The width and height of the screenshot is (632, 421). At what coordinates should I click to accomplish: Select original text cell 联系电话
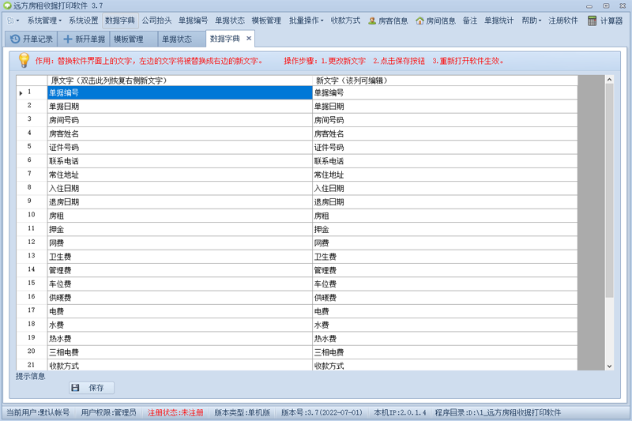(x=180, y=161)
